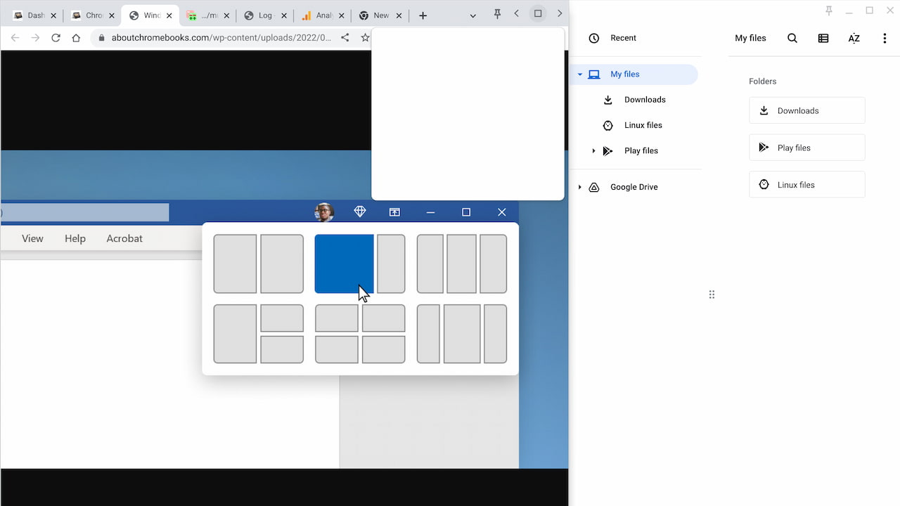Screen dimensions: 900x506
Task: Close the Log tab
Action: (283, 15)
